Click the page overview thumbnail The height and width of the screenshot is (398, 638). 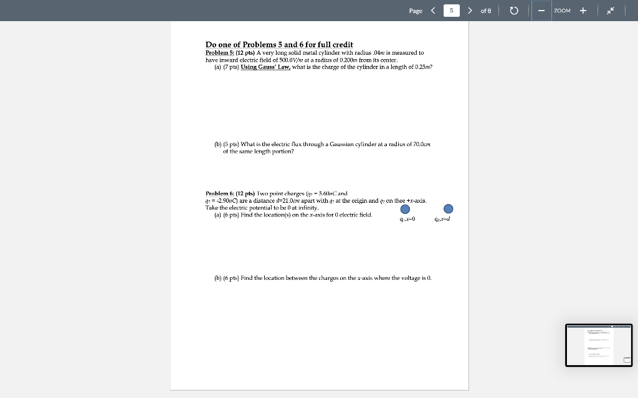coord(599,345)
